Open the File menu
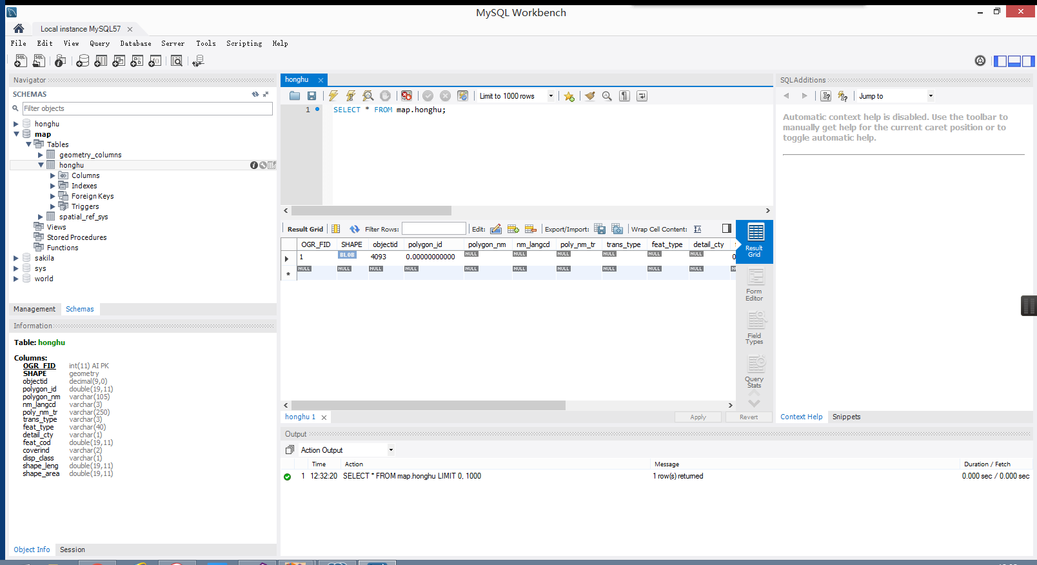Screen dimensions: 1037x565 (x=18, y=44)
